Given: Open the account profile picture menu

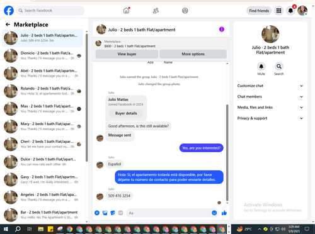Looking at the screenshot, I should pyautogui.click(x=302, y=11).
